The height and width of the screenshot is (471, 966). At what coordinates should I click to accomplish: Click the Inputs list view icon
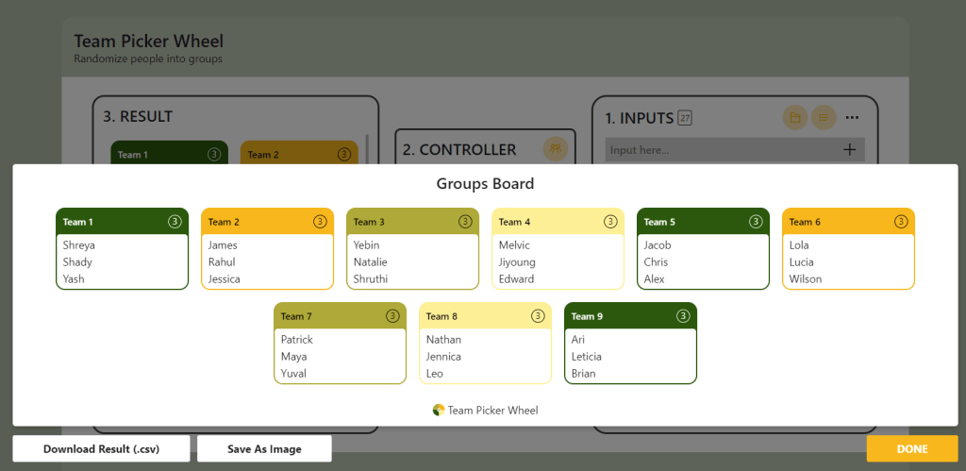click(824, 118)
